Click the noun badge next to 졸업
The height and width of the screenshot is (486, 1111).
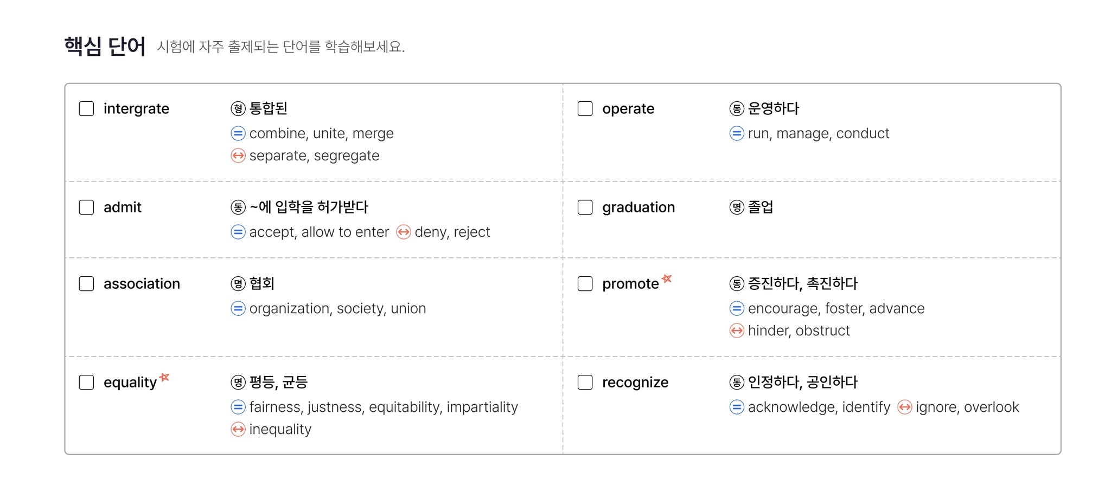(x=737, y=208)
